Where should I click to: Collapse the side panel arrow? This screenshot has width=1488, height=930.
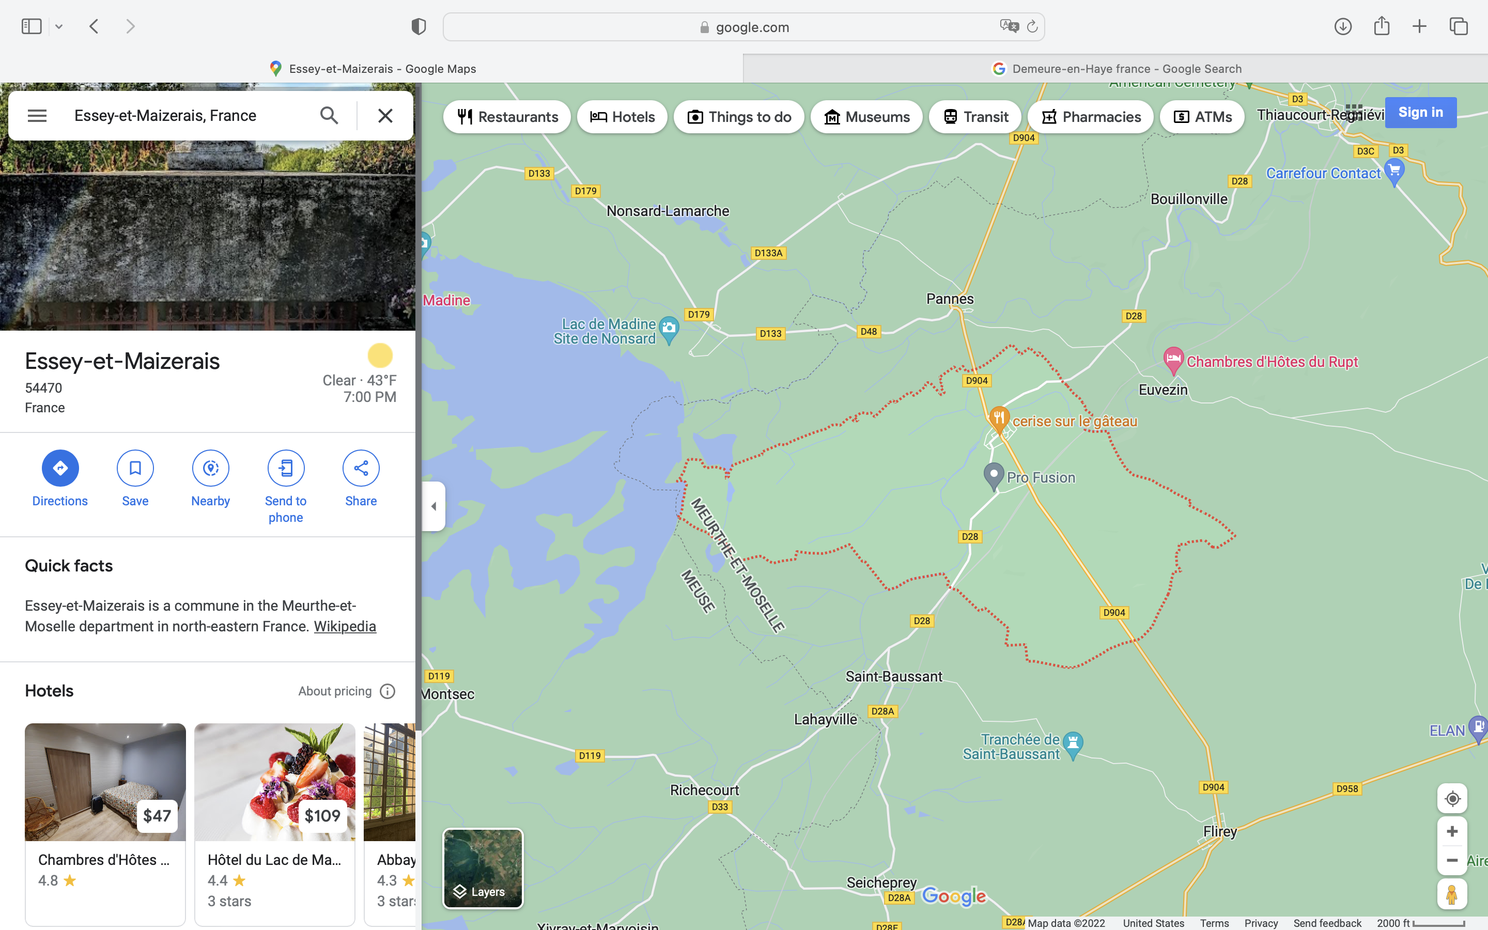[x=433, y=506]
